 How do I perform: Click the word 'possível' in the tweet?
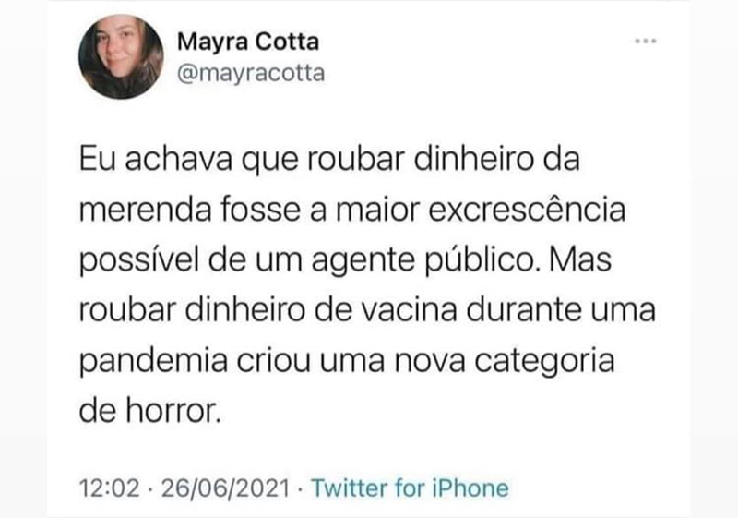[x=139, y=261]
